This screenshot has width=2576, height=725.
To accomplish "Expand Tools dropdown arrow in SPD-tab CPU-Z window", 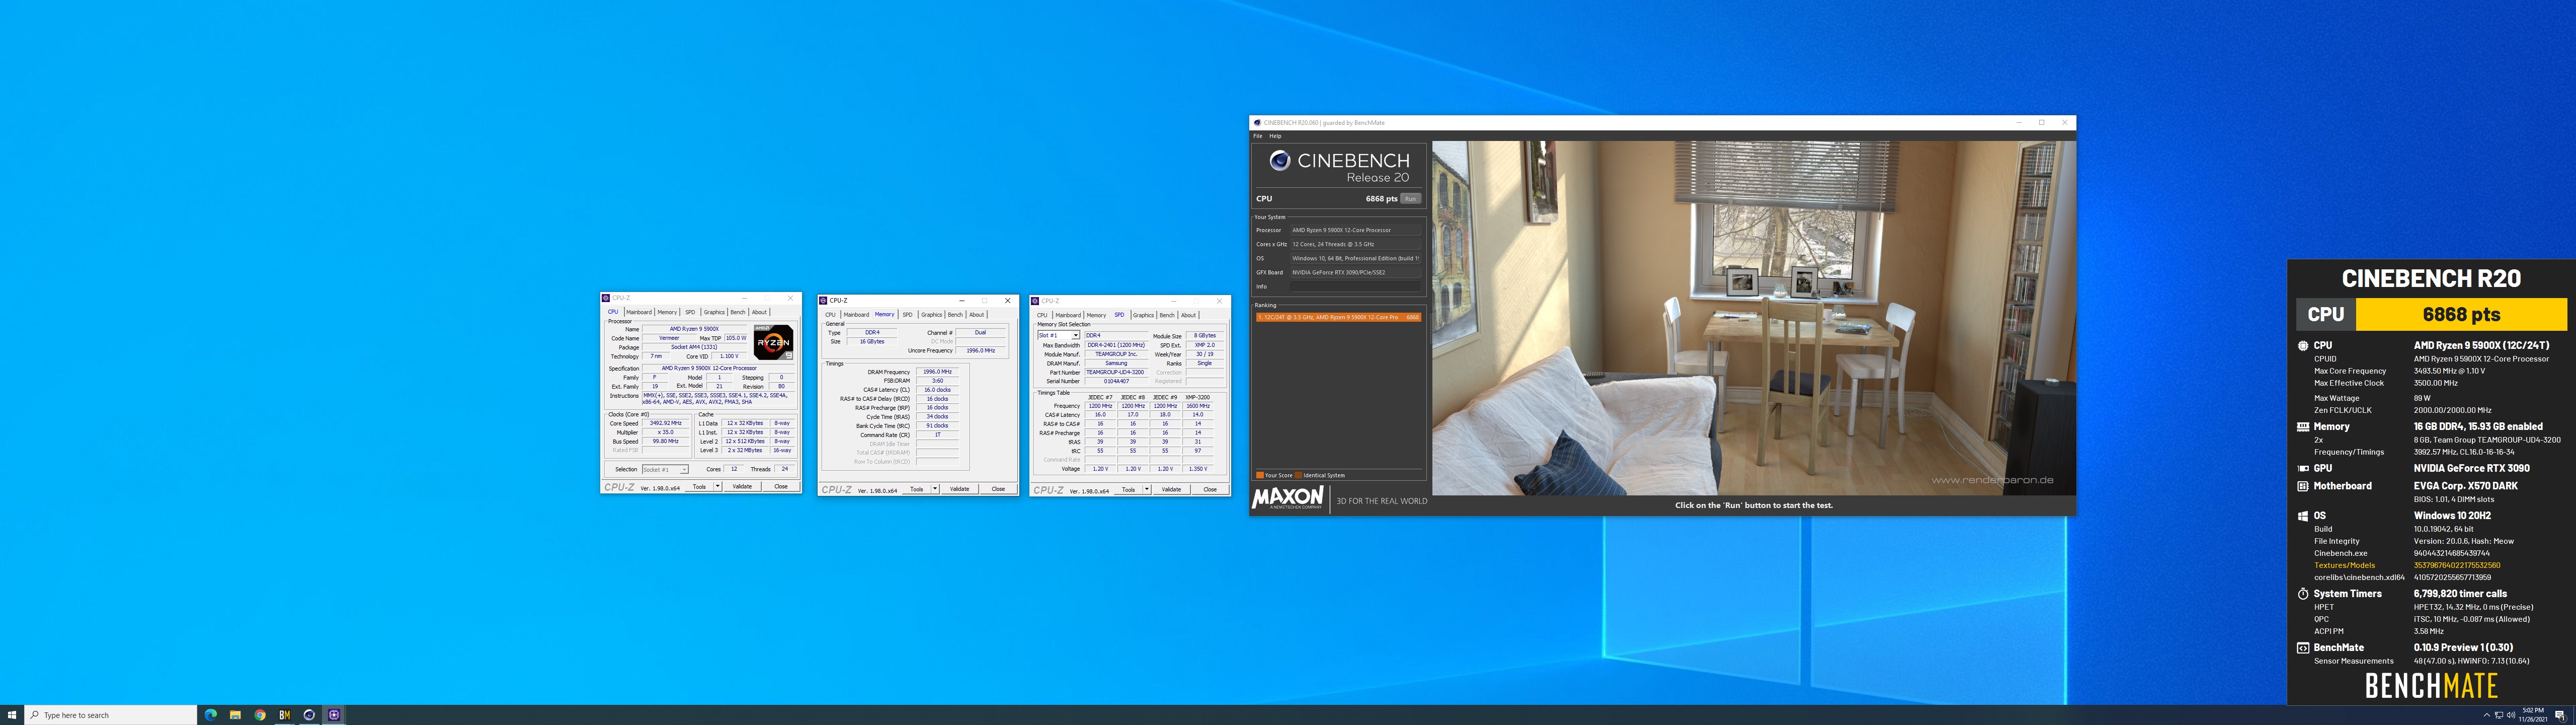I will point(1147,490).
